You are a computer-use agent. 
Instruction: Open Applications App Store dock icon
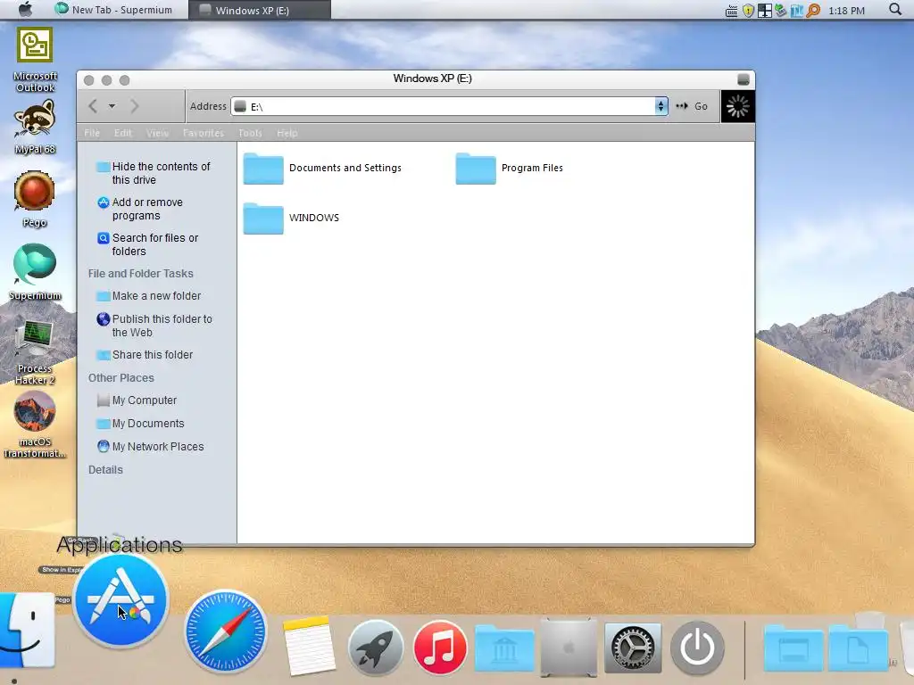pyautogui.click(x=121, y=600)
